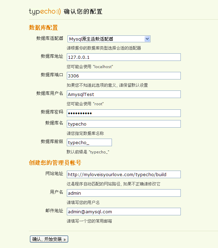Click the 数据库配置 section heading

pyautogui.click(x=43, y=28)
